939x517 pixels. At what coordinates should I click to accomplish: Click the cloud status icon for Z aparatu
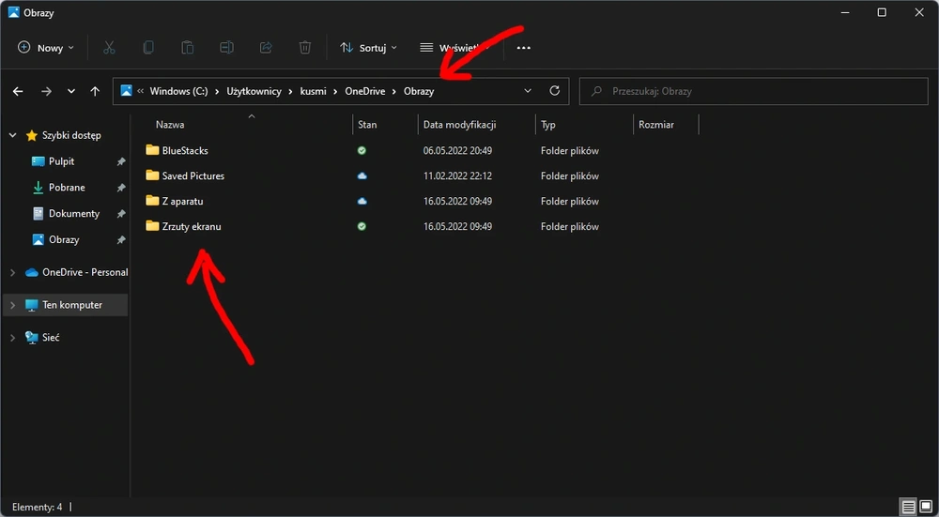[x=362, y=202]
